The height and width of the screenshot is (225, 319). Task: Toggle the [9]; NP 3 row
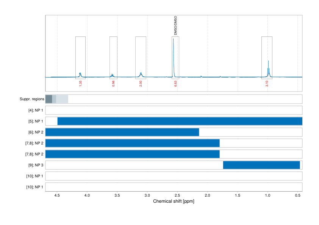tap(261, 165)
